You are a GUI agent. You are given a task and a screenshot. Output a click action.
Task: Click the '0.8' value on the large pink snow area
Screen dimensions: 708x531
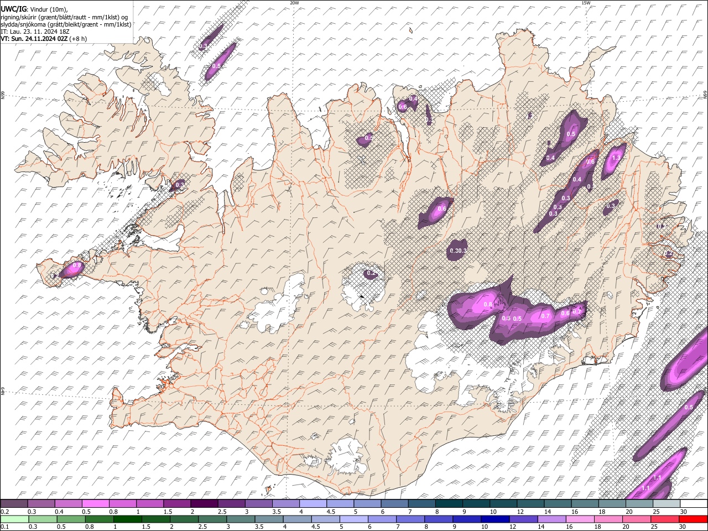point(488,305)
